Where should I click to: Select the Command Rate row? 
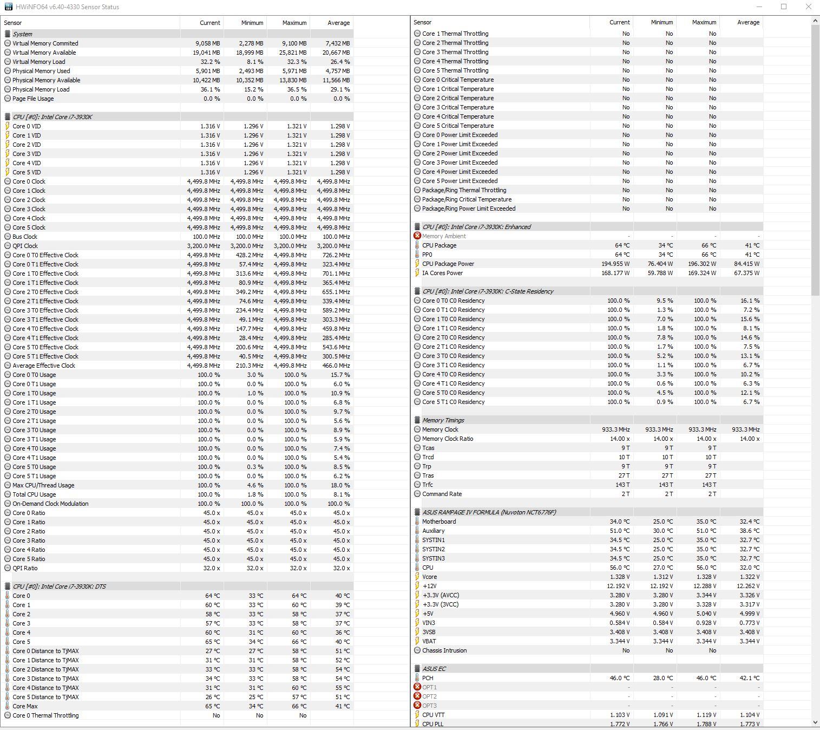pyautogui.click(x=587, y=494)
